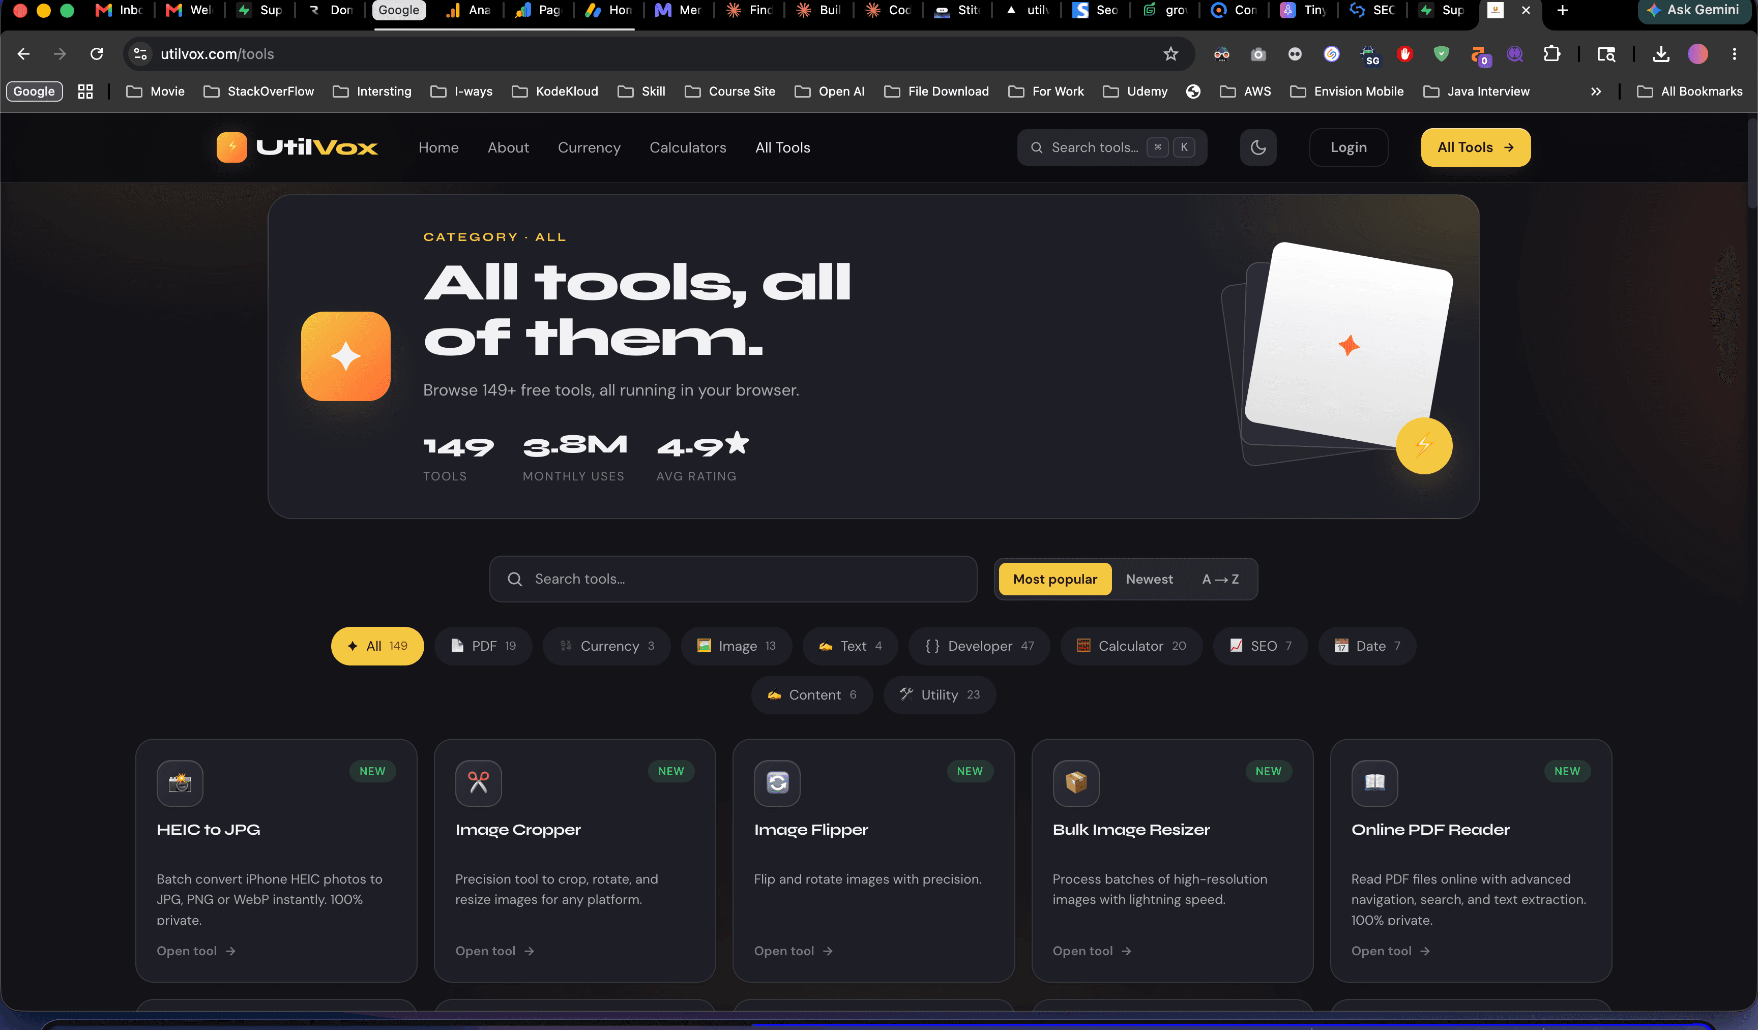Viewport: 1758px width, 1030px height.
Task: Toggle dark mode with the moon icon
Action: [x=1258, y=147]
